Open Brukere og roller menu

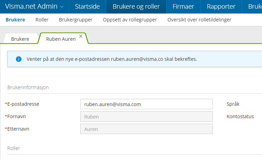tap(136, 7)
